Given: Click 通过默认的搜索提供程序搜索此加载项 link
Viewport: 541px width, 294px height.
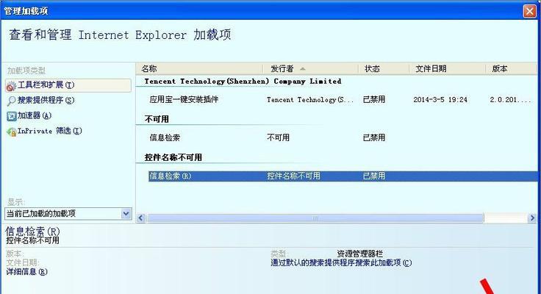Looking at the screenshot, I should coord(341,262).
